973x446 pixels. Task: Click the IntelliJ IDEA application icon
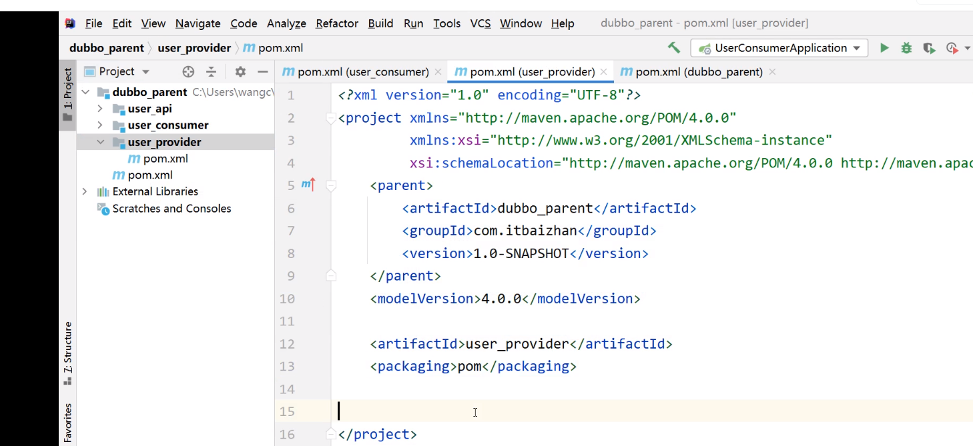pyautogui.click(x=69, y=23)
